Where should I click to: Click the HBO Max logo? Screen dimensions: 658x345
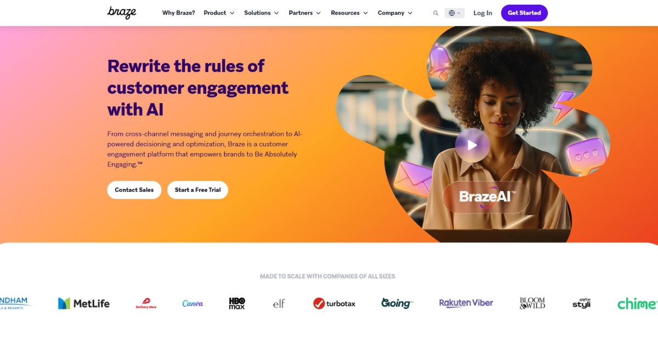pyautogui.click(x=237, y=303)
